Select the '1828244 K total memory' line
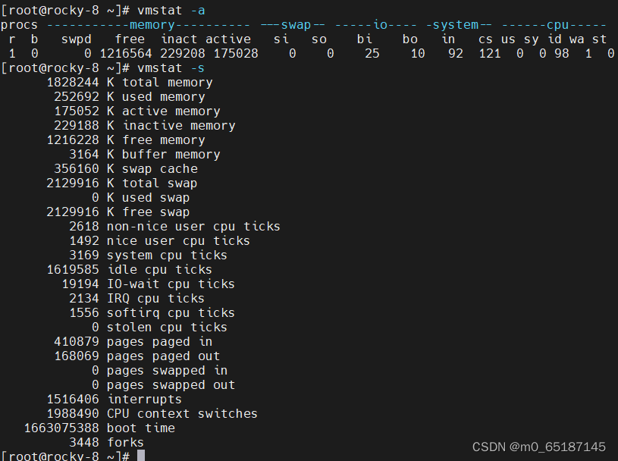 (130, 83)
